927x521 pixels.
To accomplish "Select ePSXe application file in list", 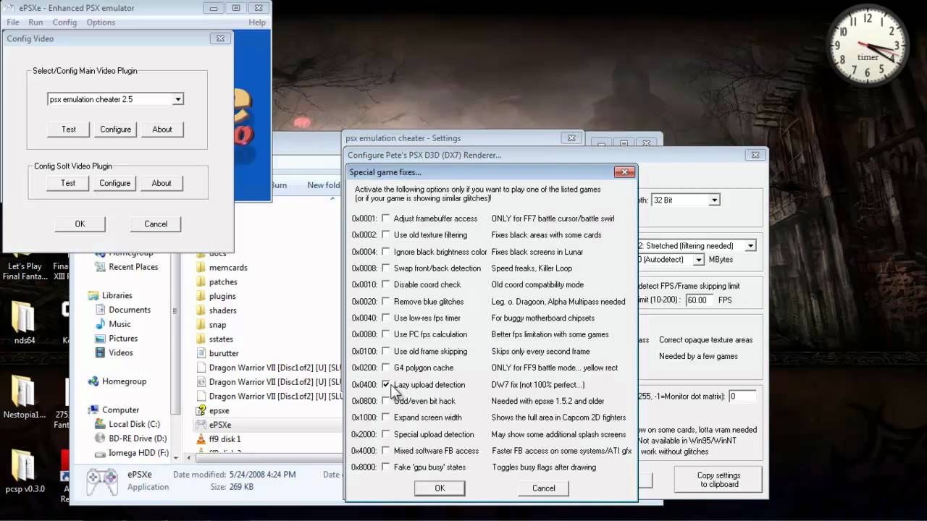I will coord(220,425).
